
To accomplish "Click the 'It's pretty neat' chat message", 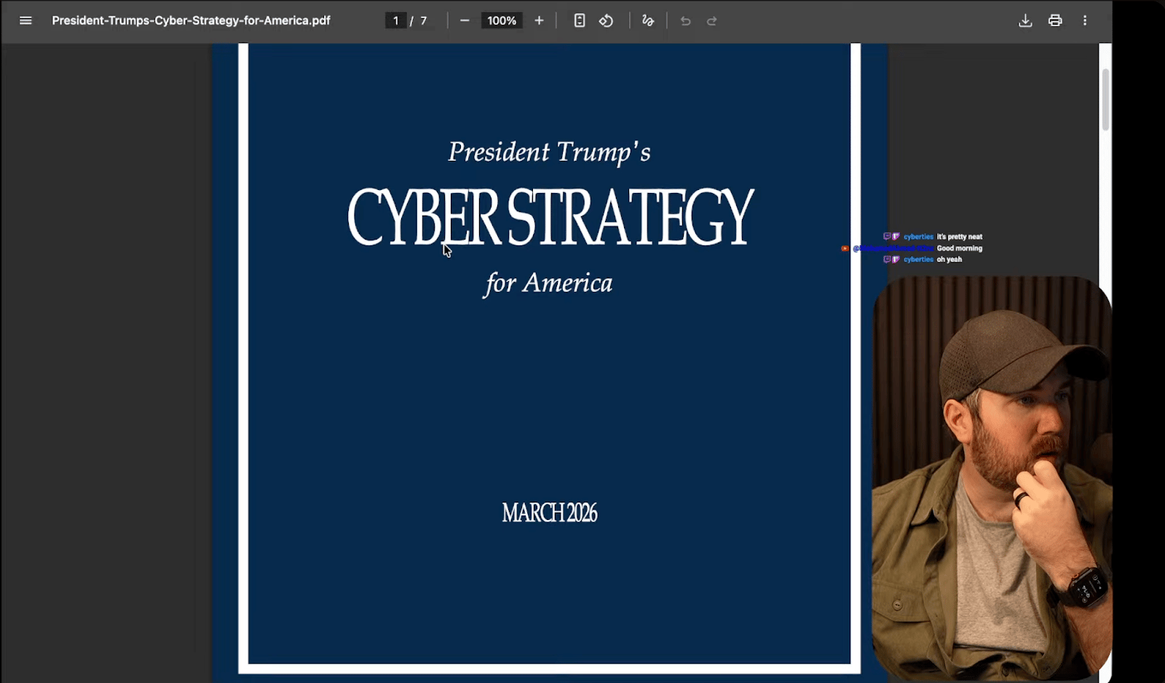I will pyautogui.click(x=960, y=237).
